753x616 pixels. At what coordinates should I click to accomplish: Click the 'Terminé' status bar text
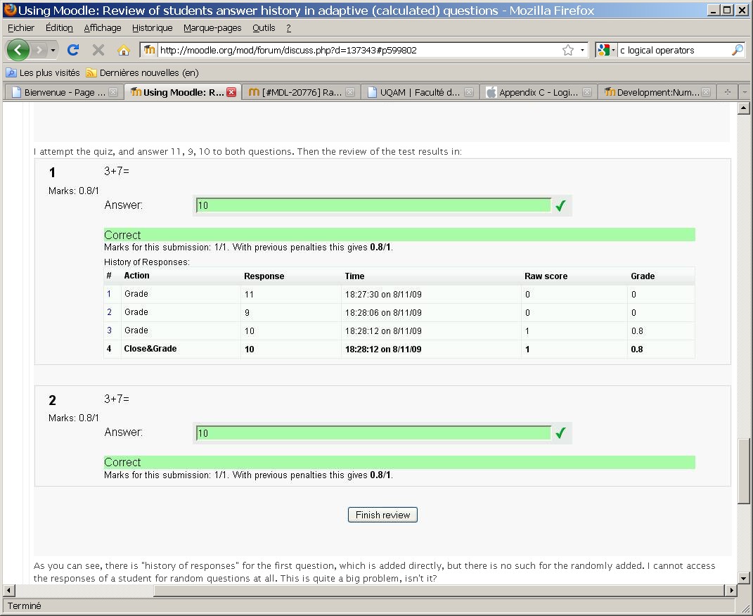(24, 606)
